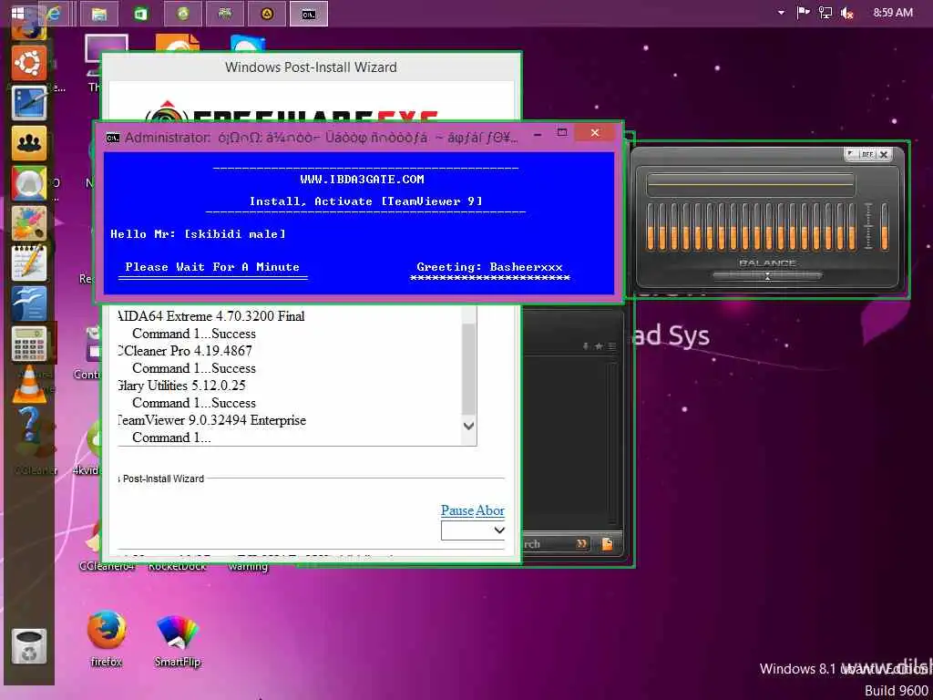Screen dimensions: 933x700
Task: Maximize the Administrator command window
Action: click(x=561, y=133)
